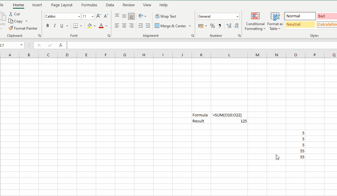
Task: Select the cell containing 125
Action: [x=229, y=121]
